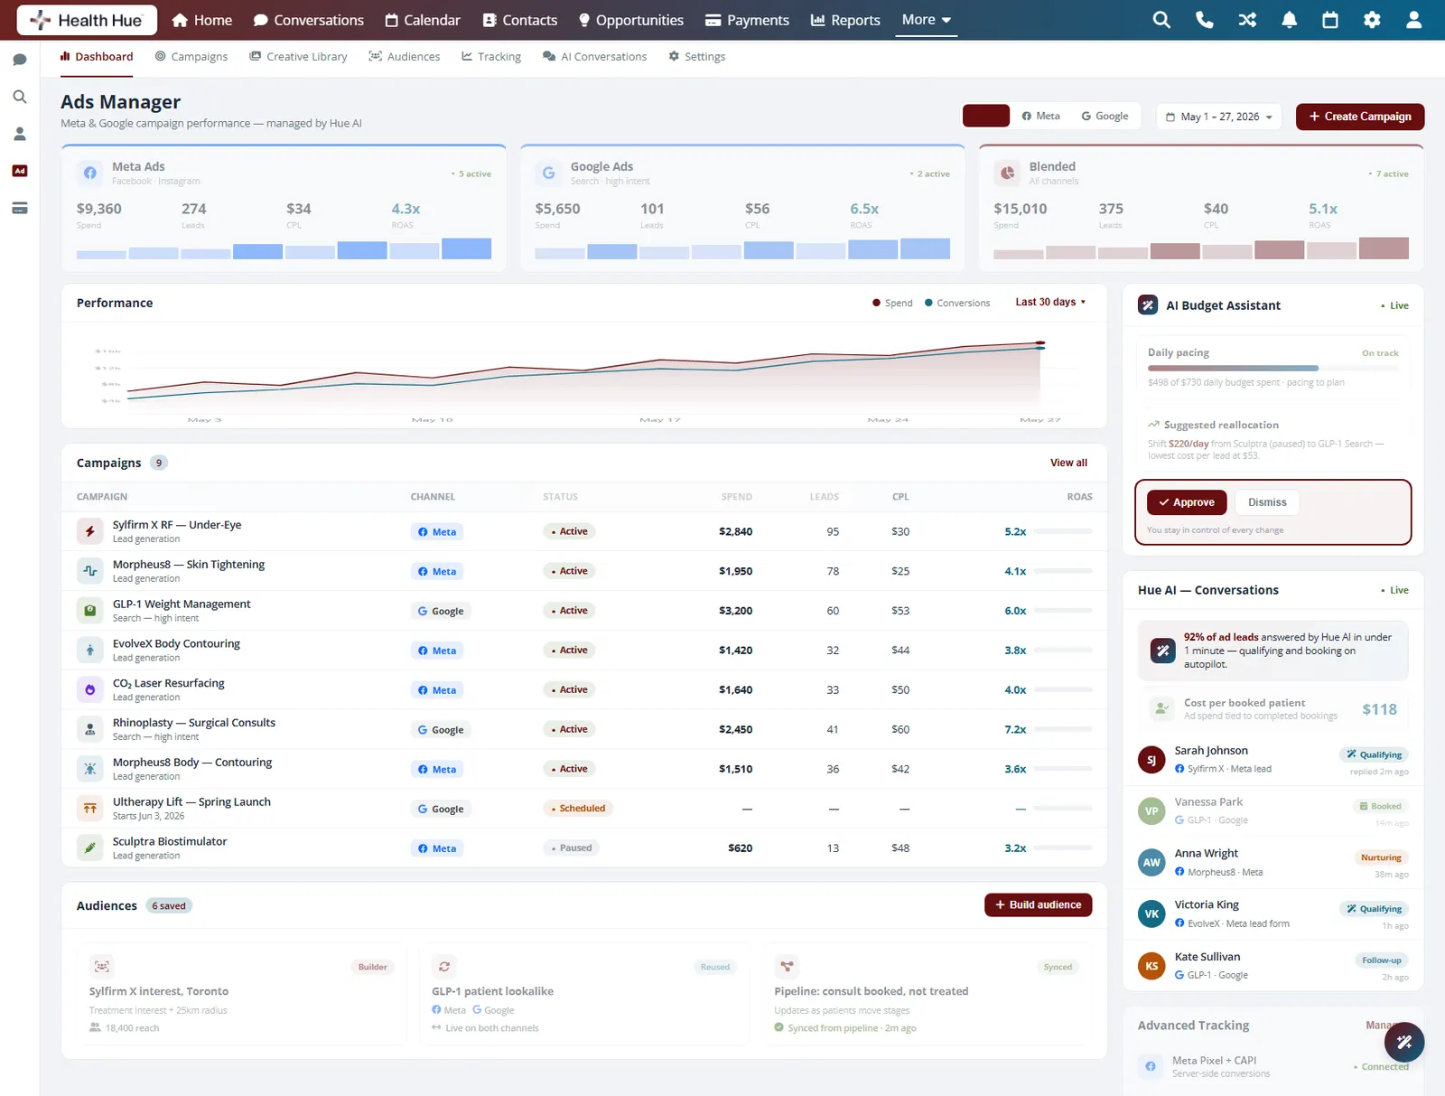This screenshot has height=1096, width=1445.
Task: Open Payments in top nav
Action: pyautogui.click(x=747, y=20)
